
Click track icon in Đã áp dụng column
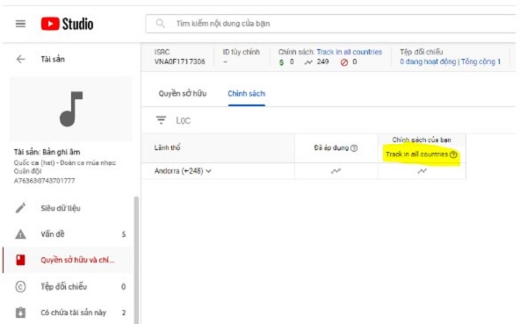(x=336, y=171)
